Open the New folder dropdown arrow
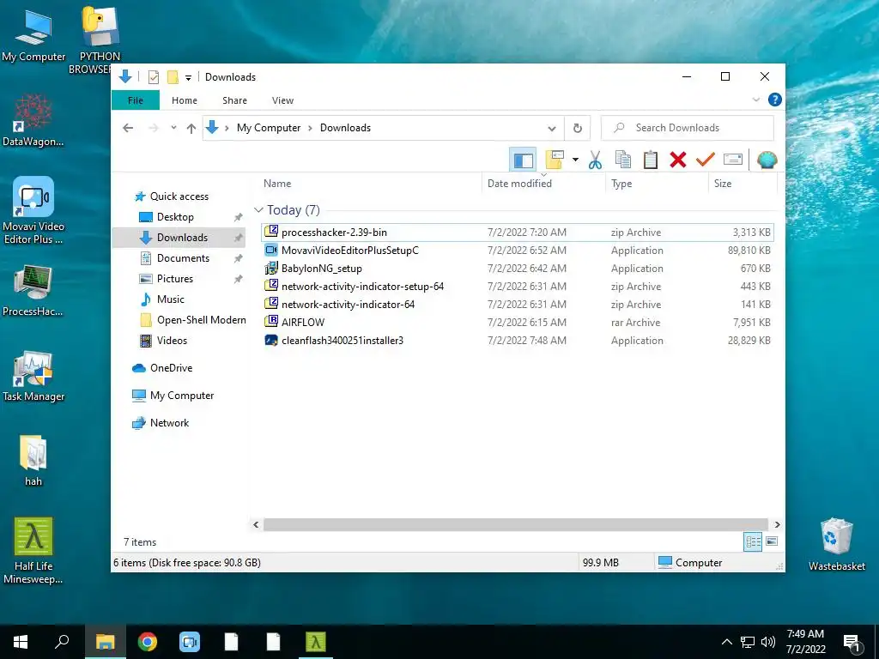 point(575,160)
